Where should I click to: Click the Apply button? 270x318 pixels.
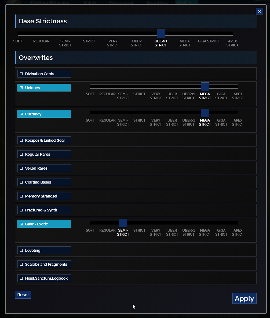[244, 298]
